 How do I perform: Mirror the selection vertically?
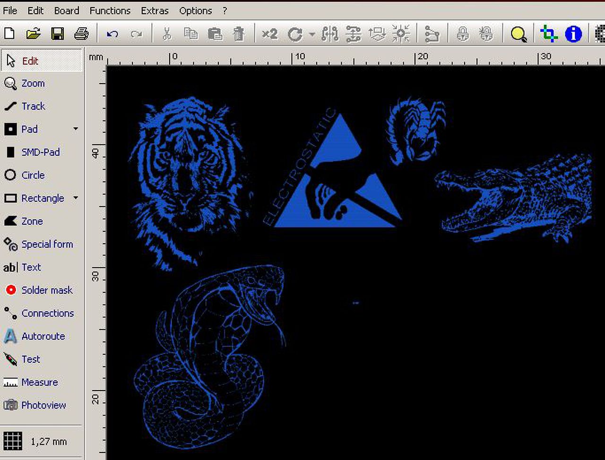click(x=354, y=34)
